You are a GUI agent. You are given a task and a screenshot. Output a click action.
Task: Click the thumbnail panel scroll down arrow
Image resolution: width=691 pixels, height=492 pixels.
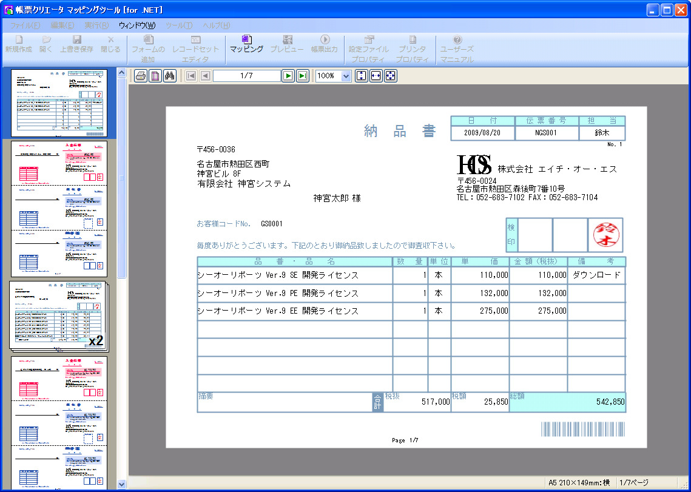[x=122, y=484]
